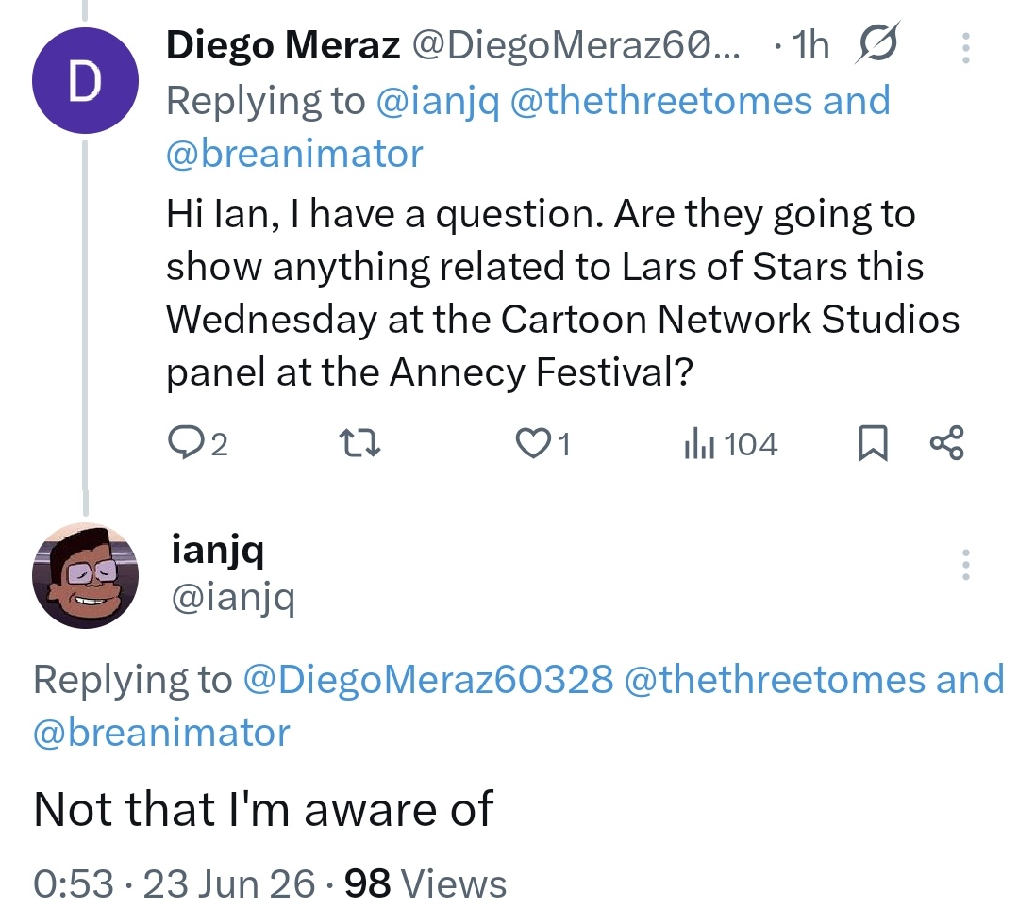Share Diego Meraz's tweet

[x=947, y=443]
